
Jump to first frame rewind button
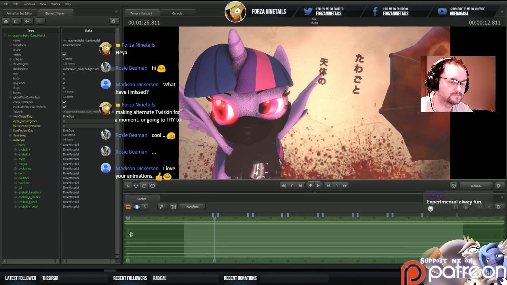coord(283,186)
